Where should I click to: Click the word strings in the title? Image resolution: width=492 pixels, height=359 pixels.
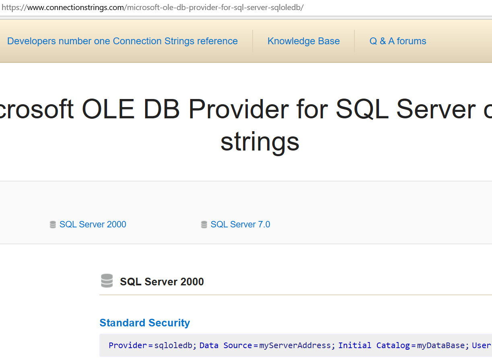click(x=260, y=142)
